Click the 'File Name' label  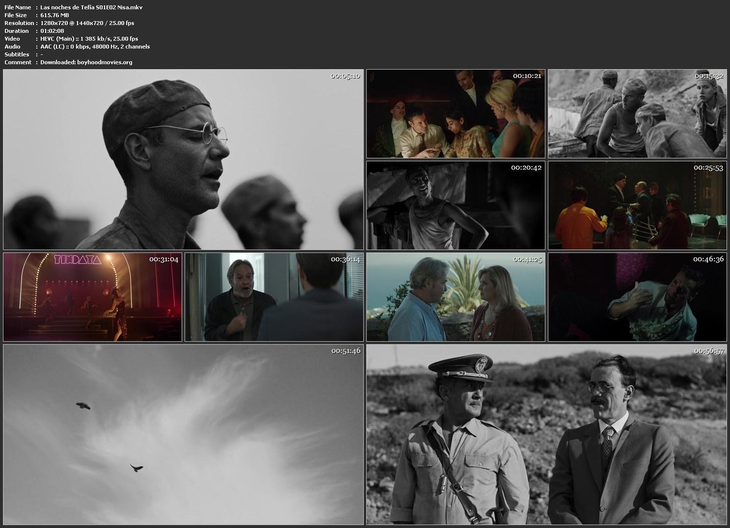18,7
